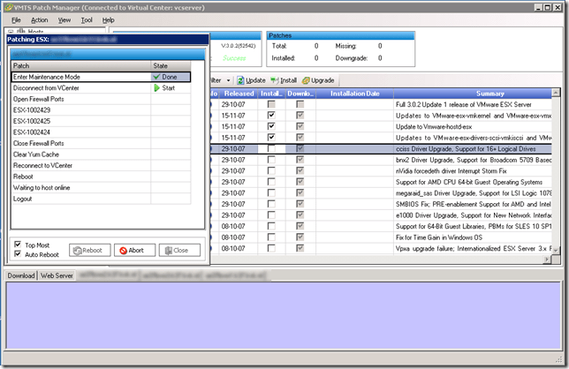Click the green Start play icon
This screenshot has width=569, height=369.
point(156,88)
